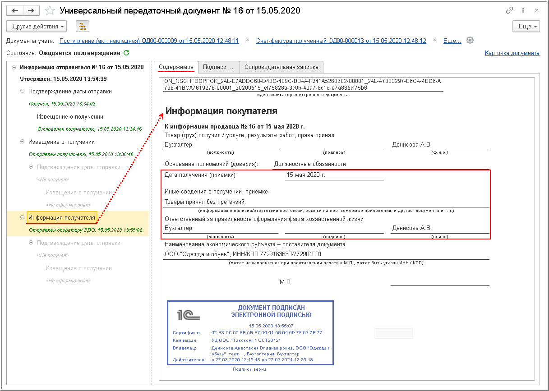549x391 pixels.
Task: Click Должностные обязанности value
Action: pyautogui.click(x=310, y=164)
